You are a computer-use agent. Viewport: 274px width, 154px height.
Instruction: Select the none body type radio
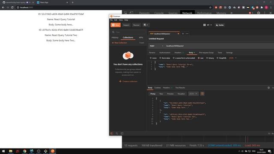[151, 58]
